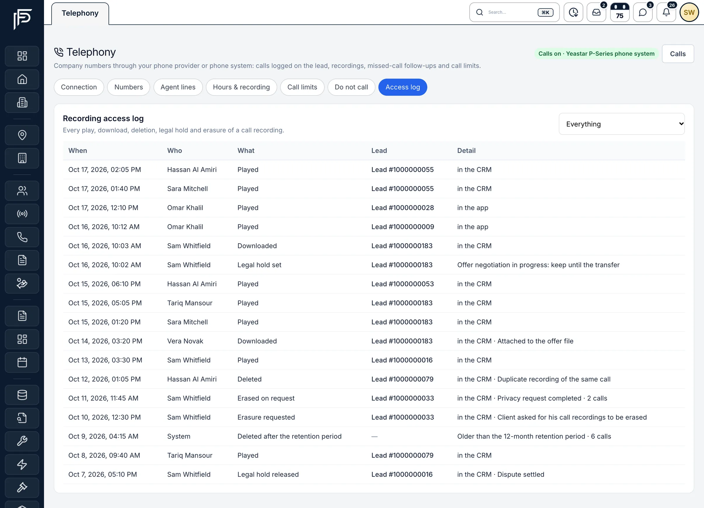
Task: Switch to the Connection tab
Action: 79,87
